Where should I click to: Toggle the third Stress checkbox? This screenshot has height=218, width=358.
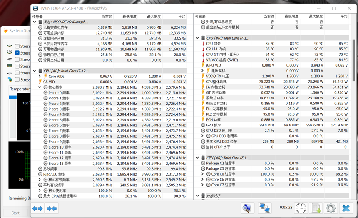click(17, 59)
